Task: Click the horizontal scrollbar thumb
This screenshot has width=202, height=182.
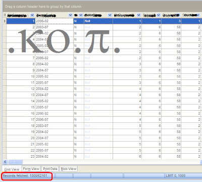Action: (x=15, y=162)
